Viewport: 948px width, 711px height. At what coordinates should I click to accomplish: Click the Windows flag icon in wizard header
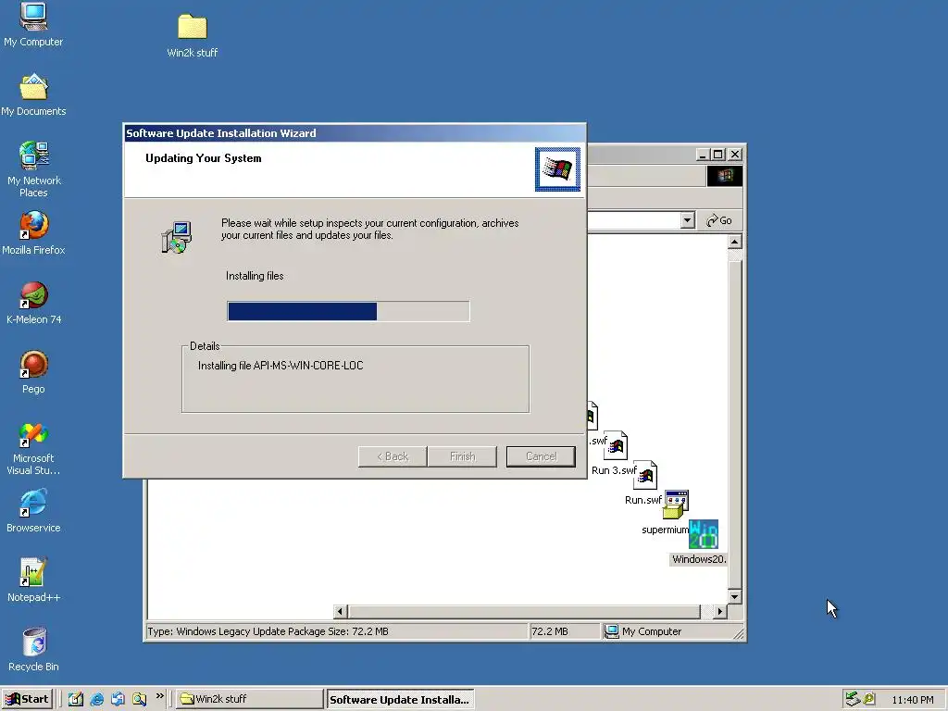(557, 169)
